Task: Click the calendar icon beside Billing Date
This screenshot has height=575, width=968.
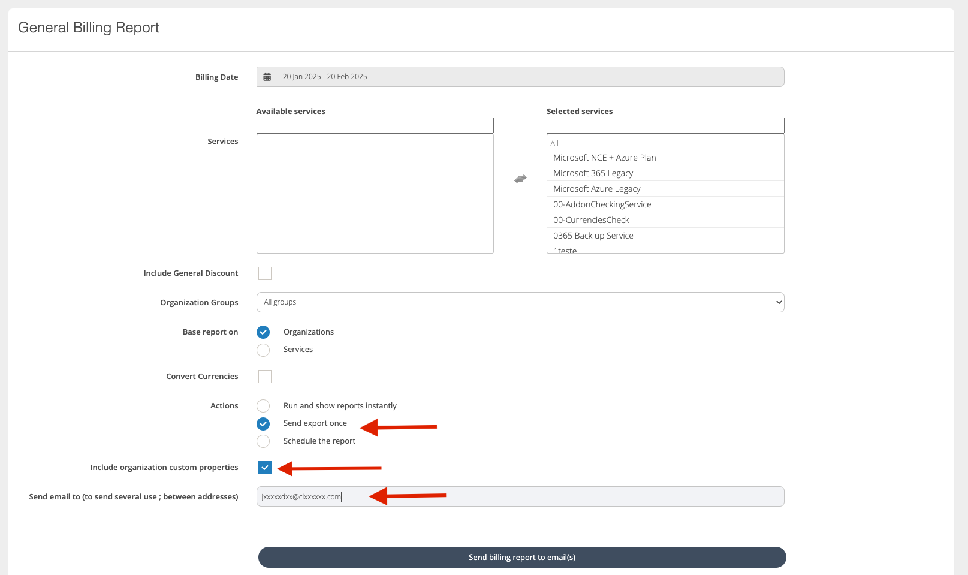Action: click(x=267, y=77)
